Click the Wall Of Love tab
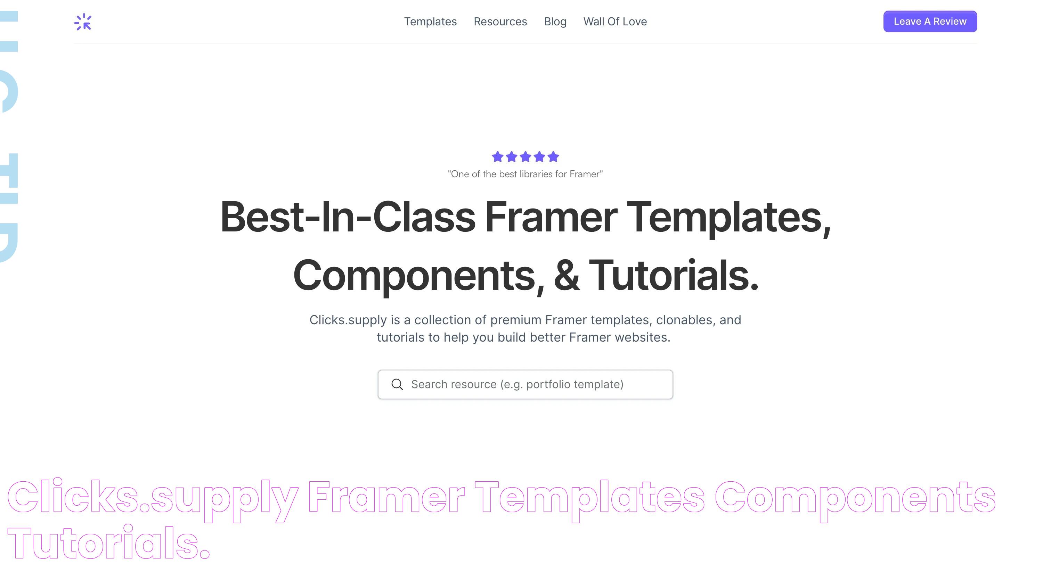This screenshot has height=572, width=1051. pyautogui.click(x=615, y=21)
